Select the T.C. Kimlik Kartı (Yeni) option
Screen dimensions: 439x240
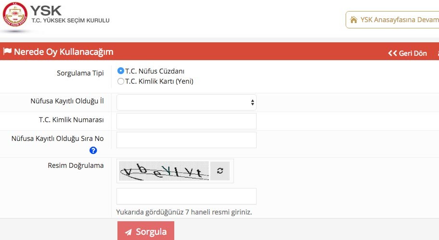point(121,81)
